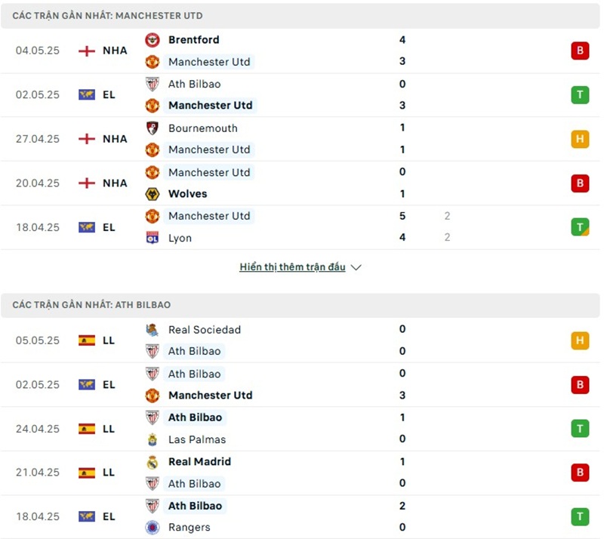The width and height of the screenshot is (604, 539).
Task: Open the 21.04.25 Real Madrid match row
Action: coord(302,473)
